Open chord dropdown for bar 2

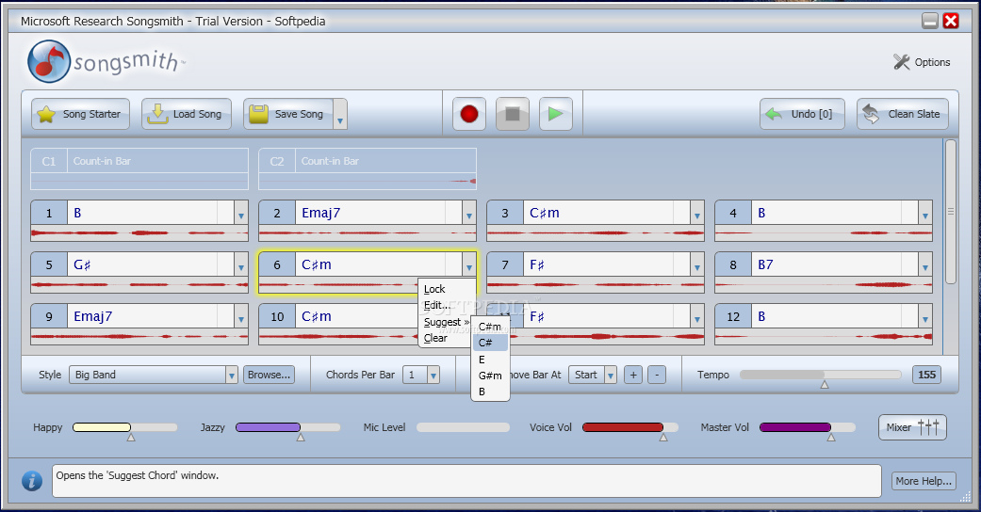(x=469, y=214)
